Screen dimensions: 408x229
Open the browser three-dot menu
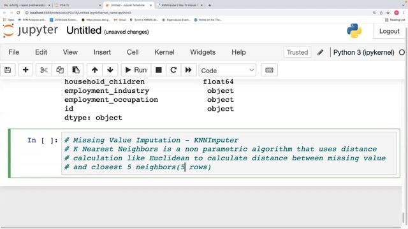pyautogui.click(x=403, y=13)
